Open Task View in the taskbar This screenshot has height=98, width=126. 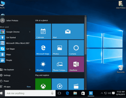[59, 93]
